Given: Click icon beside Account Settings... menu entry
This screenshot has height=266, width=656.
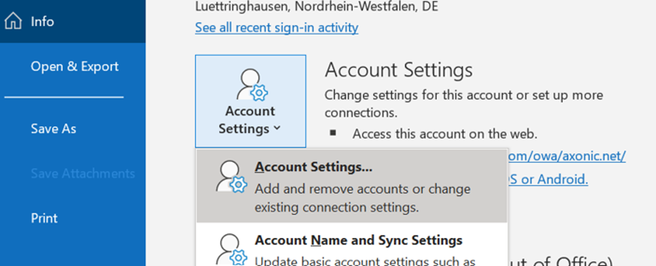Looking at the screenshot, I should click(231, 177).
